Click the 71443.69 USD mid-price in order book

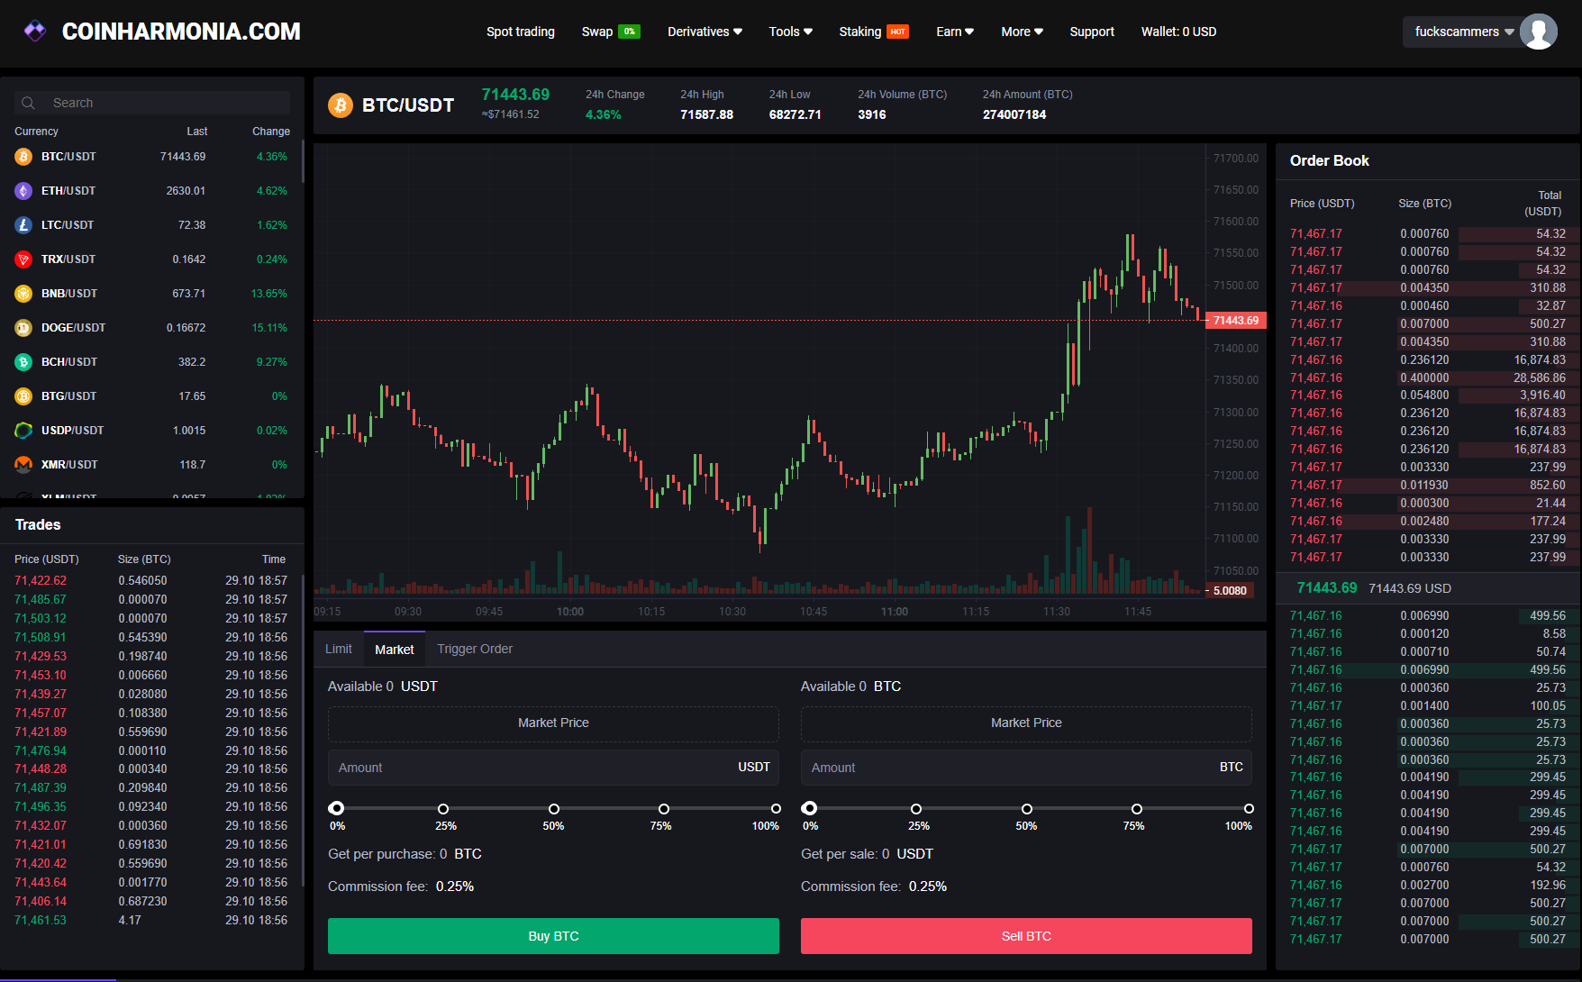[x=1410, y=588]
